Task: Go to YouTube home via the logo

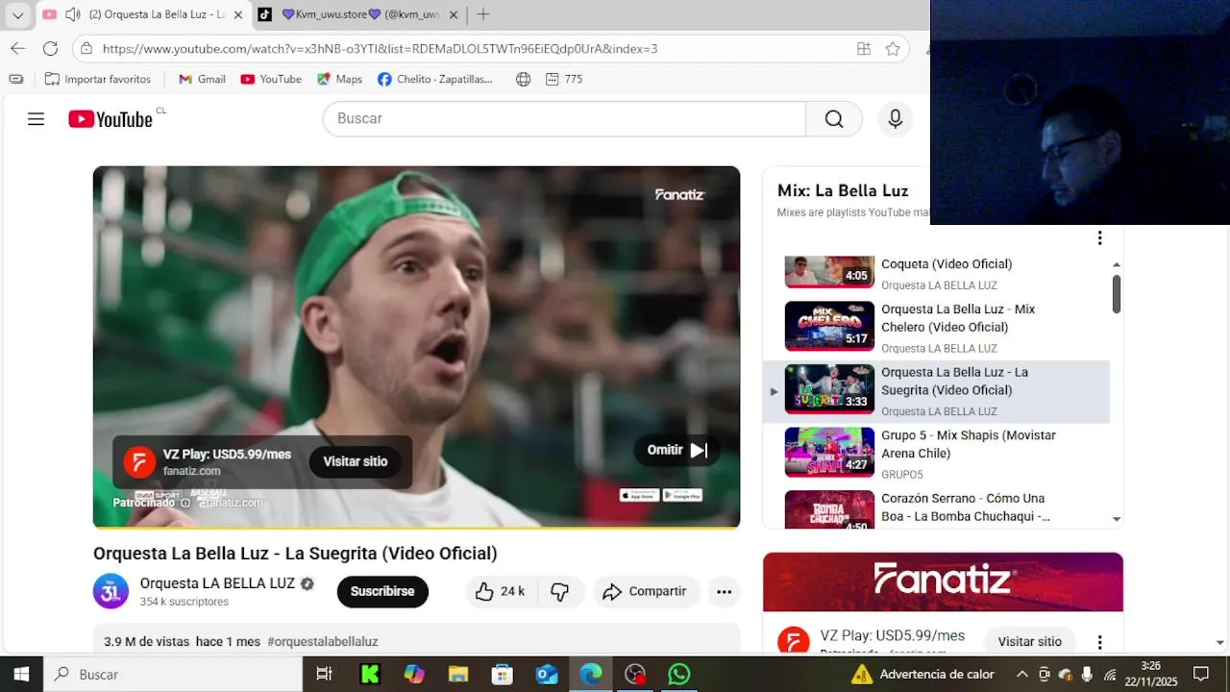Action: [111, 119]
